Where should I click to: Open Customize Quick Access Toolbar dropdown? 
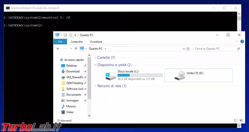click(75, 35)
